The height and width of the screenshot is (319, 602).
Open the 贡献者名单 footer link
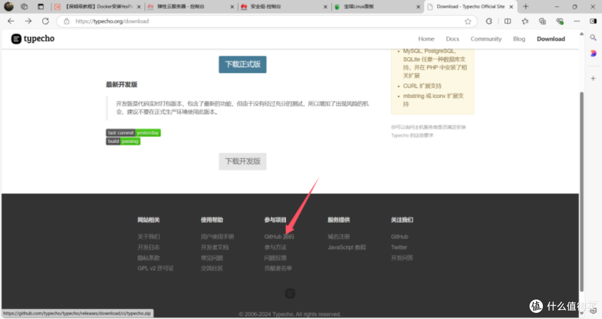pyautogui.click(x=278, y=268)
